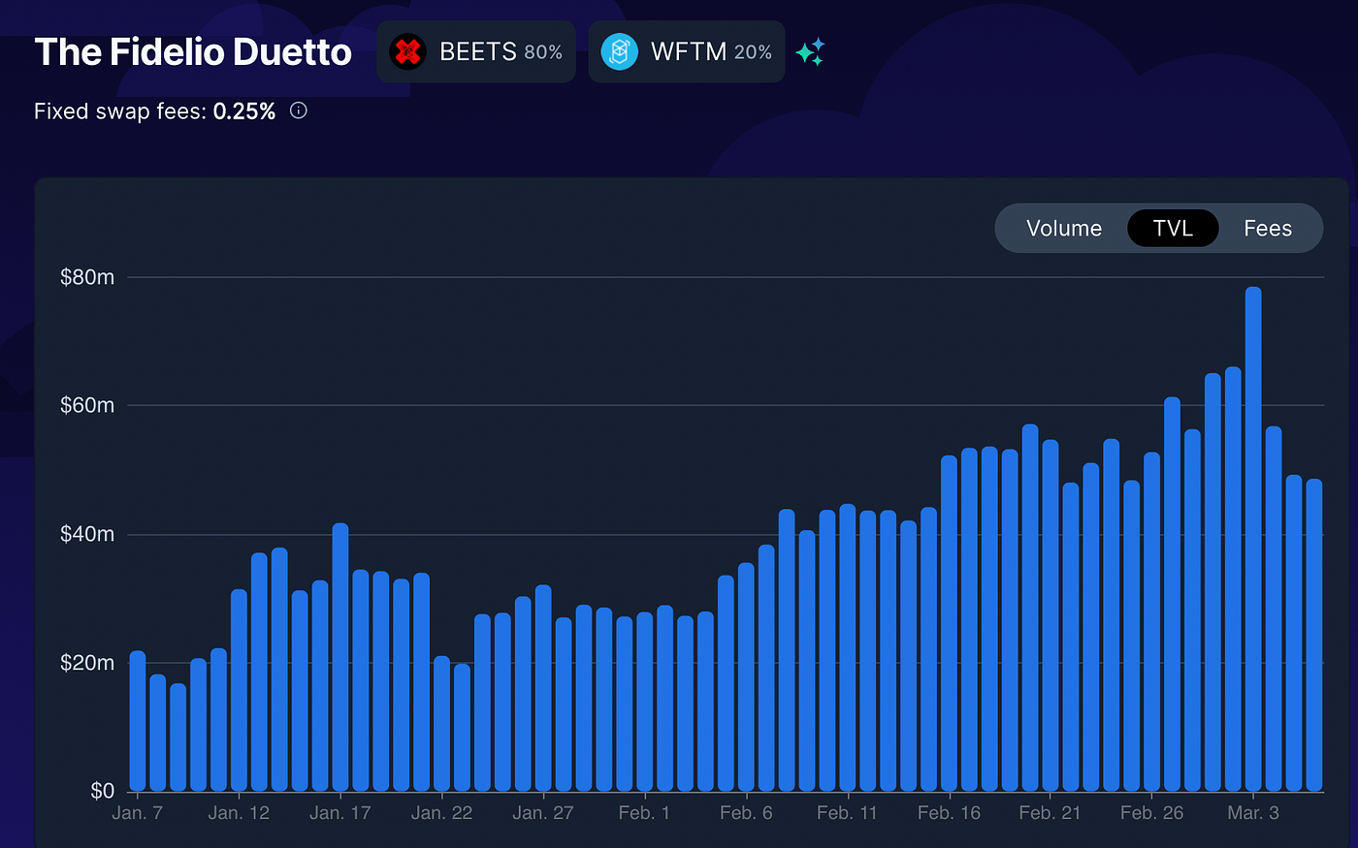
Task: Click the bar above Feb. 6 label
Action: point(746,677)
